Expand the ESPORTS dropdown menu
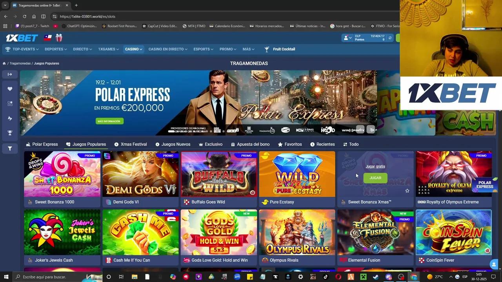This screenshot has width=502, height=282. [203, 49]
